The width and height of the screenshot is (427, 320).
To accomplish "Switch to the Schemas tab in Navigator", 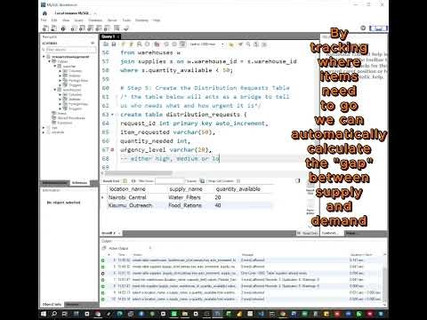I will [79, 183].
